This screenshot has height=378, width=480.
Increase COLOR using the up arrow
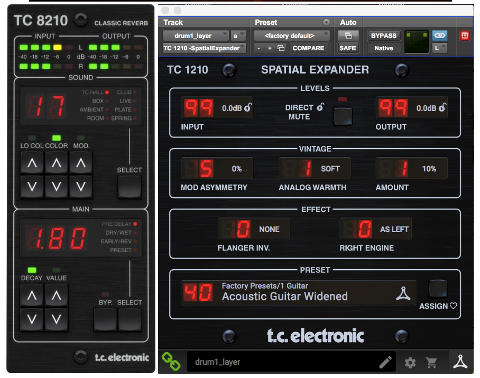(57, 163)
